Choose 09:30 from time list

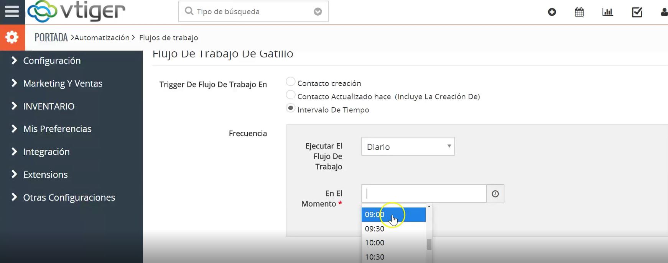394,229
